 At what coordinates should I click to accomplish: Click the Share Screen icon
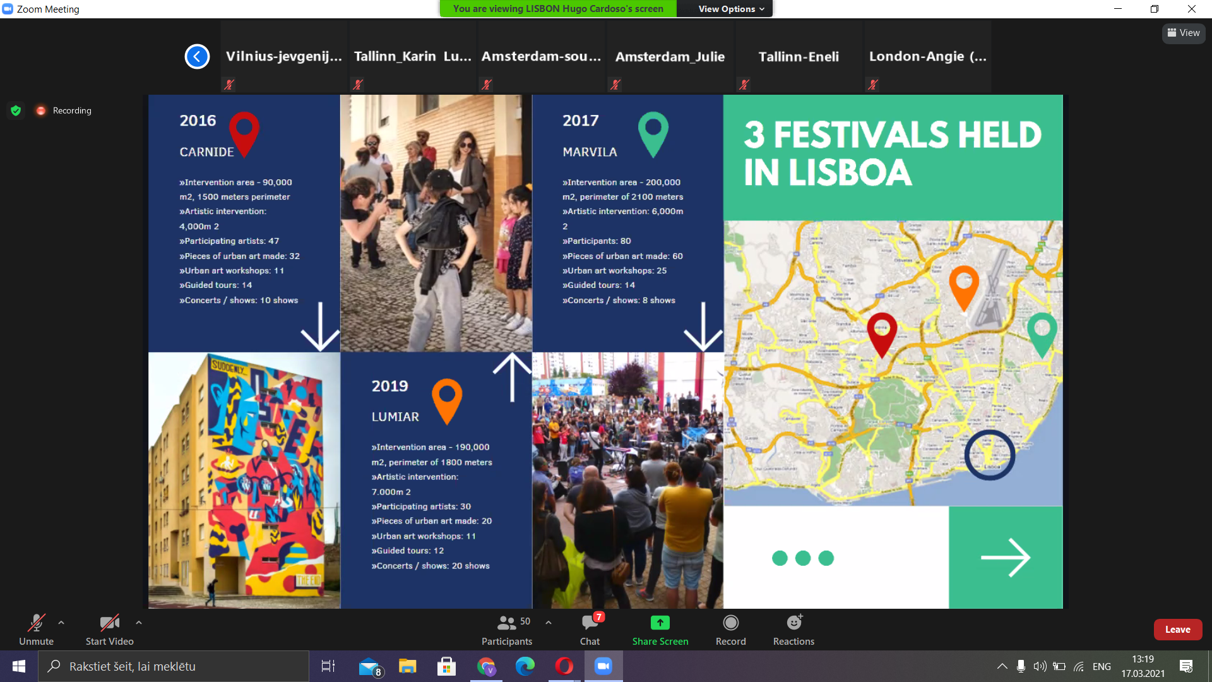pyautogui.click(x=660, y=623)
